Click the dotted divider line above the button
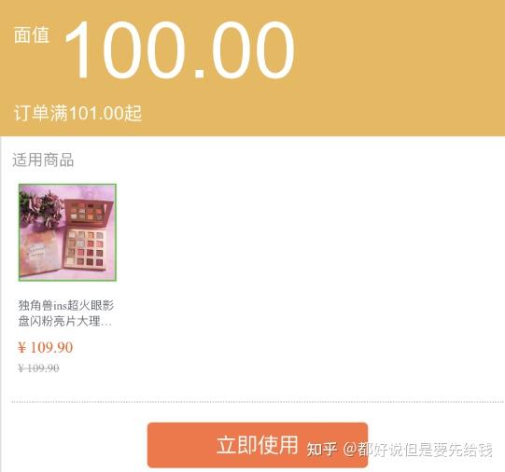 point(258,402)
